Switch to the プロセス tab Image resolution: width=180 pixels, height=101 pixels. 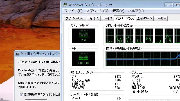click(94, 19)
